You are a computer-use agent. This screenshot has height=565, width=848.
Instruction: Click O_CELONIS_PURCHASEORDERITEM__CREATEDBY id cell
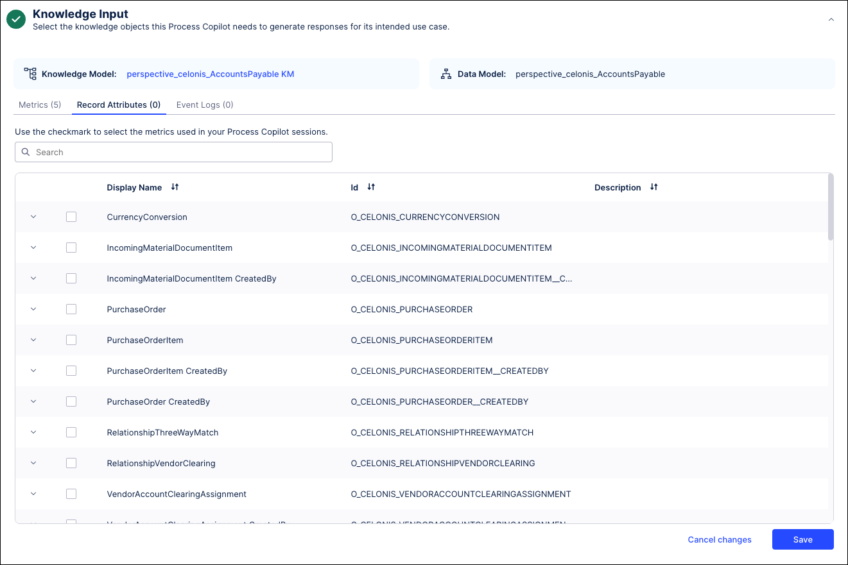pyautogui.click(x=449, y=371)
